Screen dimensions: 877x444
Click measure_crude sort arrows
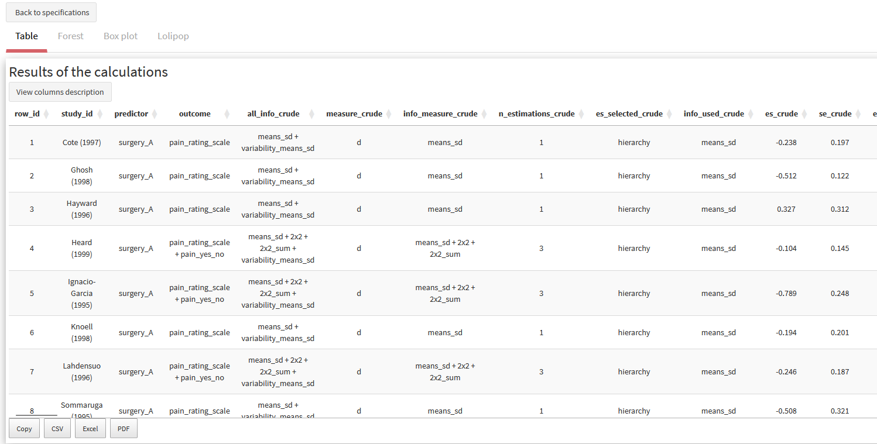389,114
